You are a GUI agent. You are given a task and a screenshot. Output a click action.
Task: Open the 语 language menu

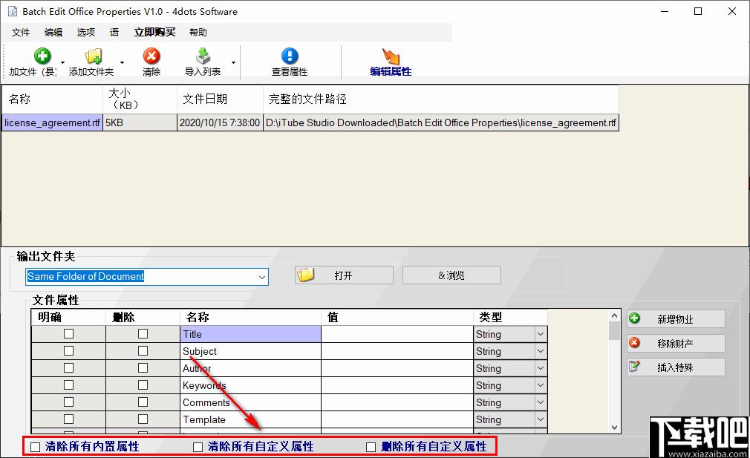(x=114, y=32)
